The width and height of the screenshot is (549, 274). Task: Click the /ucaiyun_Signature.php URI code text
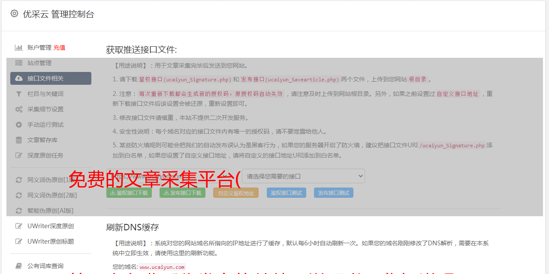452,146
